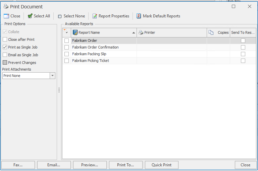Click the Preview... button
The height and width of the screenshot is (171, 258).
90,165
